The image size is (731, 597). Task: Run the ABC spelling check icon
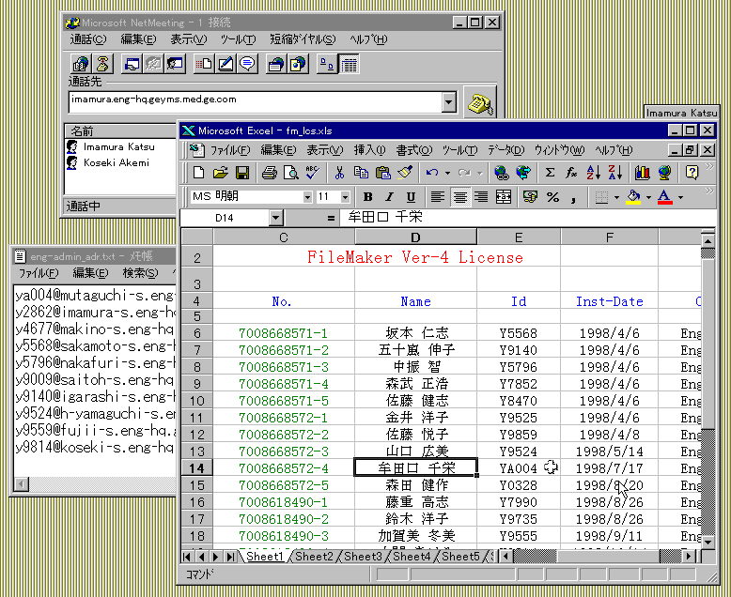(x=313, y=173)
